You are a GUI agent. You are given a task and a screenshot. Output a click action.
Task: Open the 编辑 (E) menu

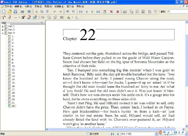point(18,6)
